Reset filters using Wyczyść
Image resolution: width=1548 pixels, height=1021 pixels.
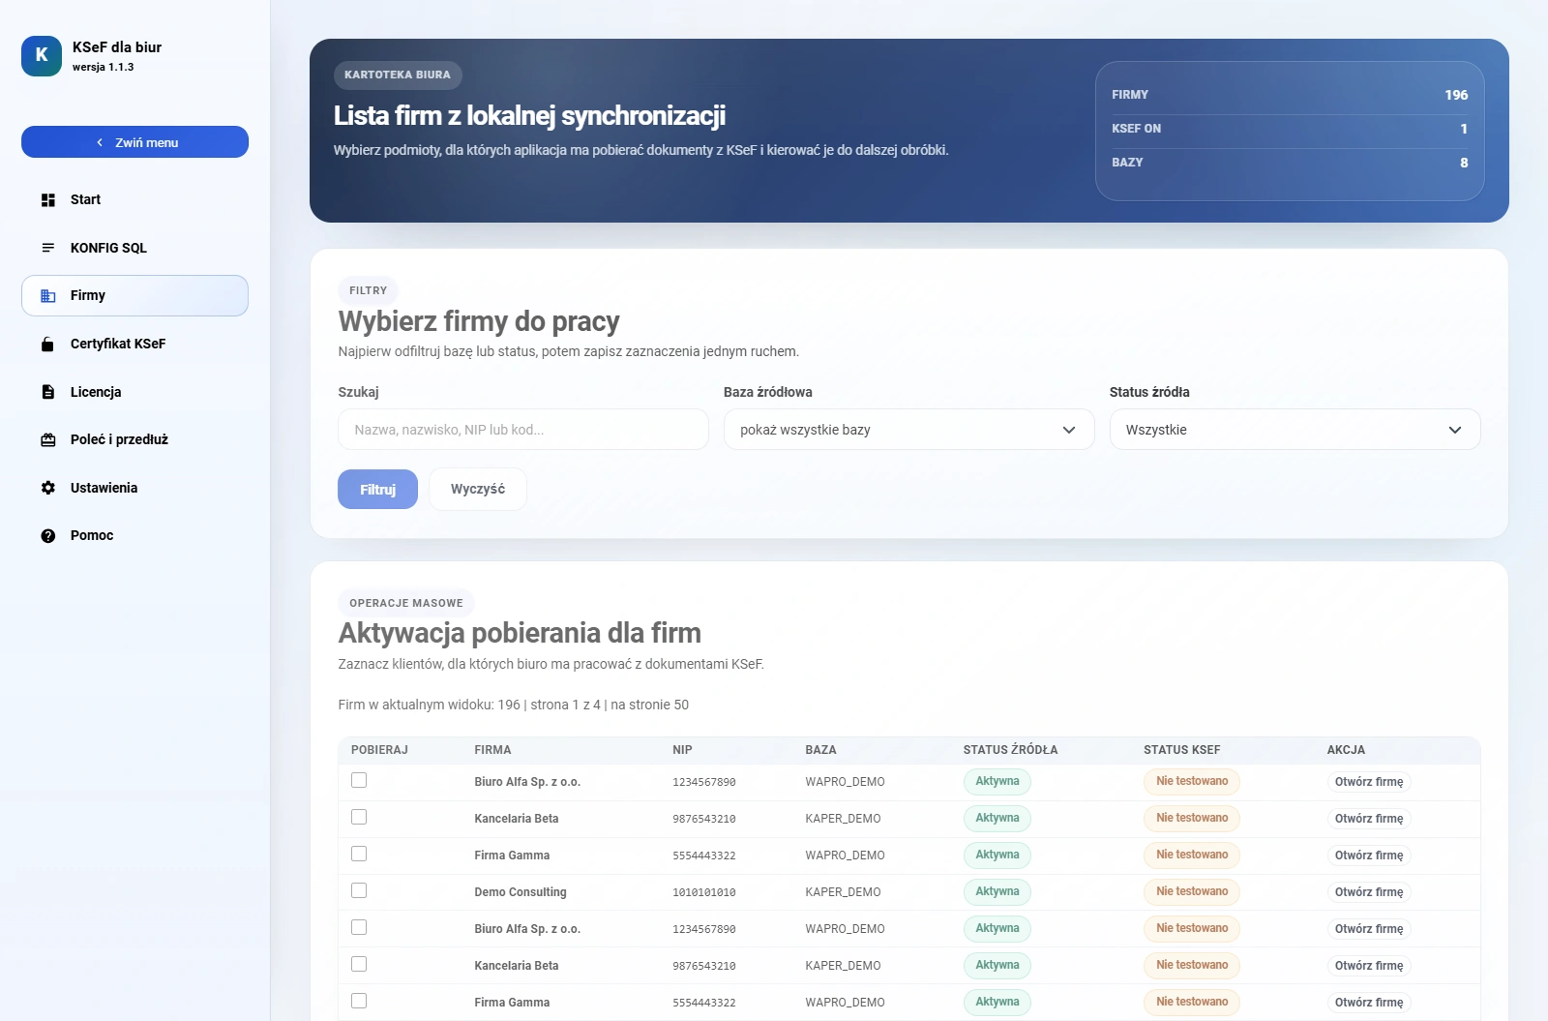(x=478, y=490)
